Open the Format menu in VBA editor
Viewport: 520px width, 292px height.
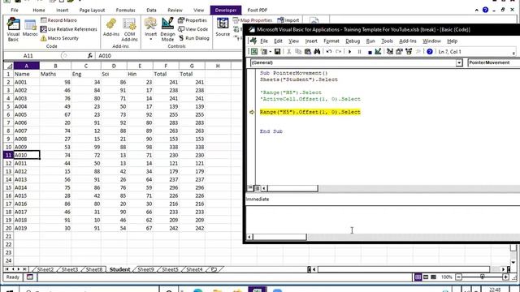click(331, 41)
